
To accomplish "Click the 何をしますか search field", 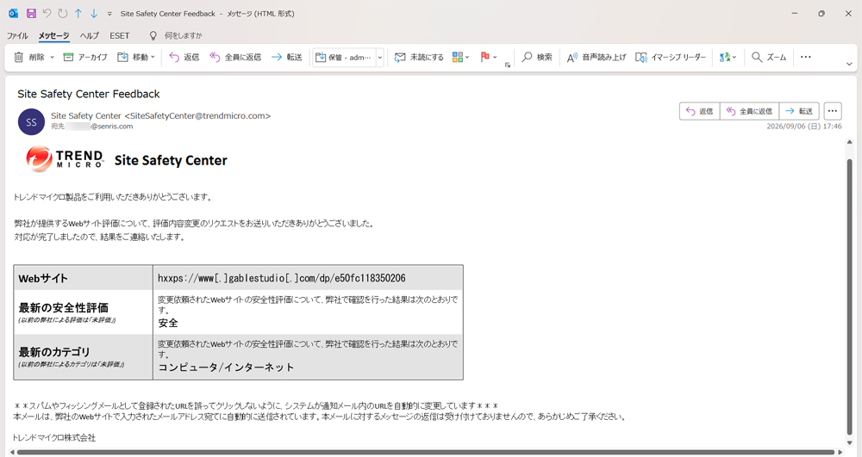I will (183, 35).
